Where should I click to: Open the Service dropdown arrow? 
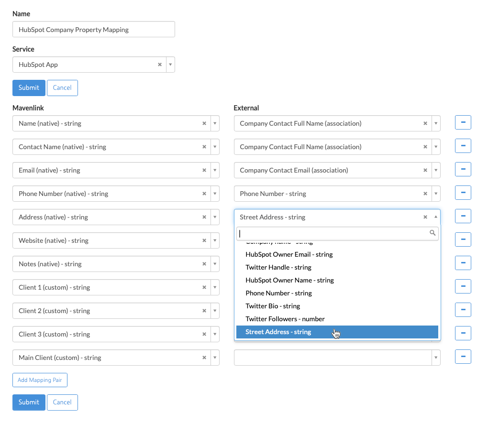(x=170, y=65)
